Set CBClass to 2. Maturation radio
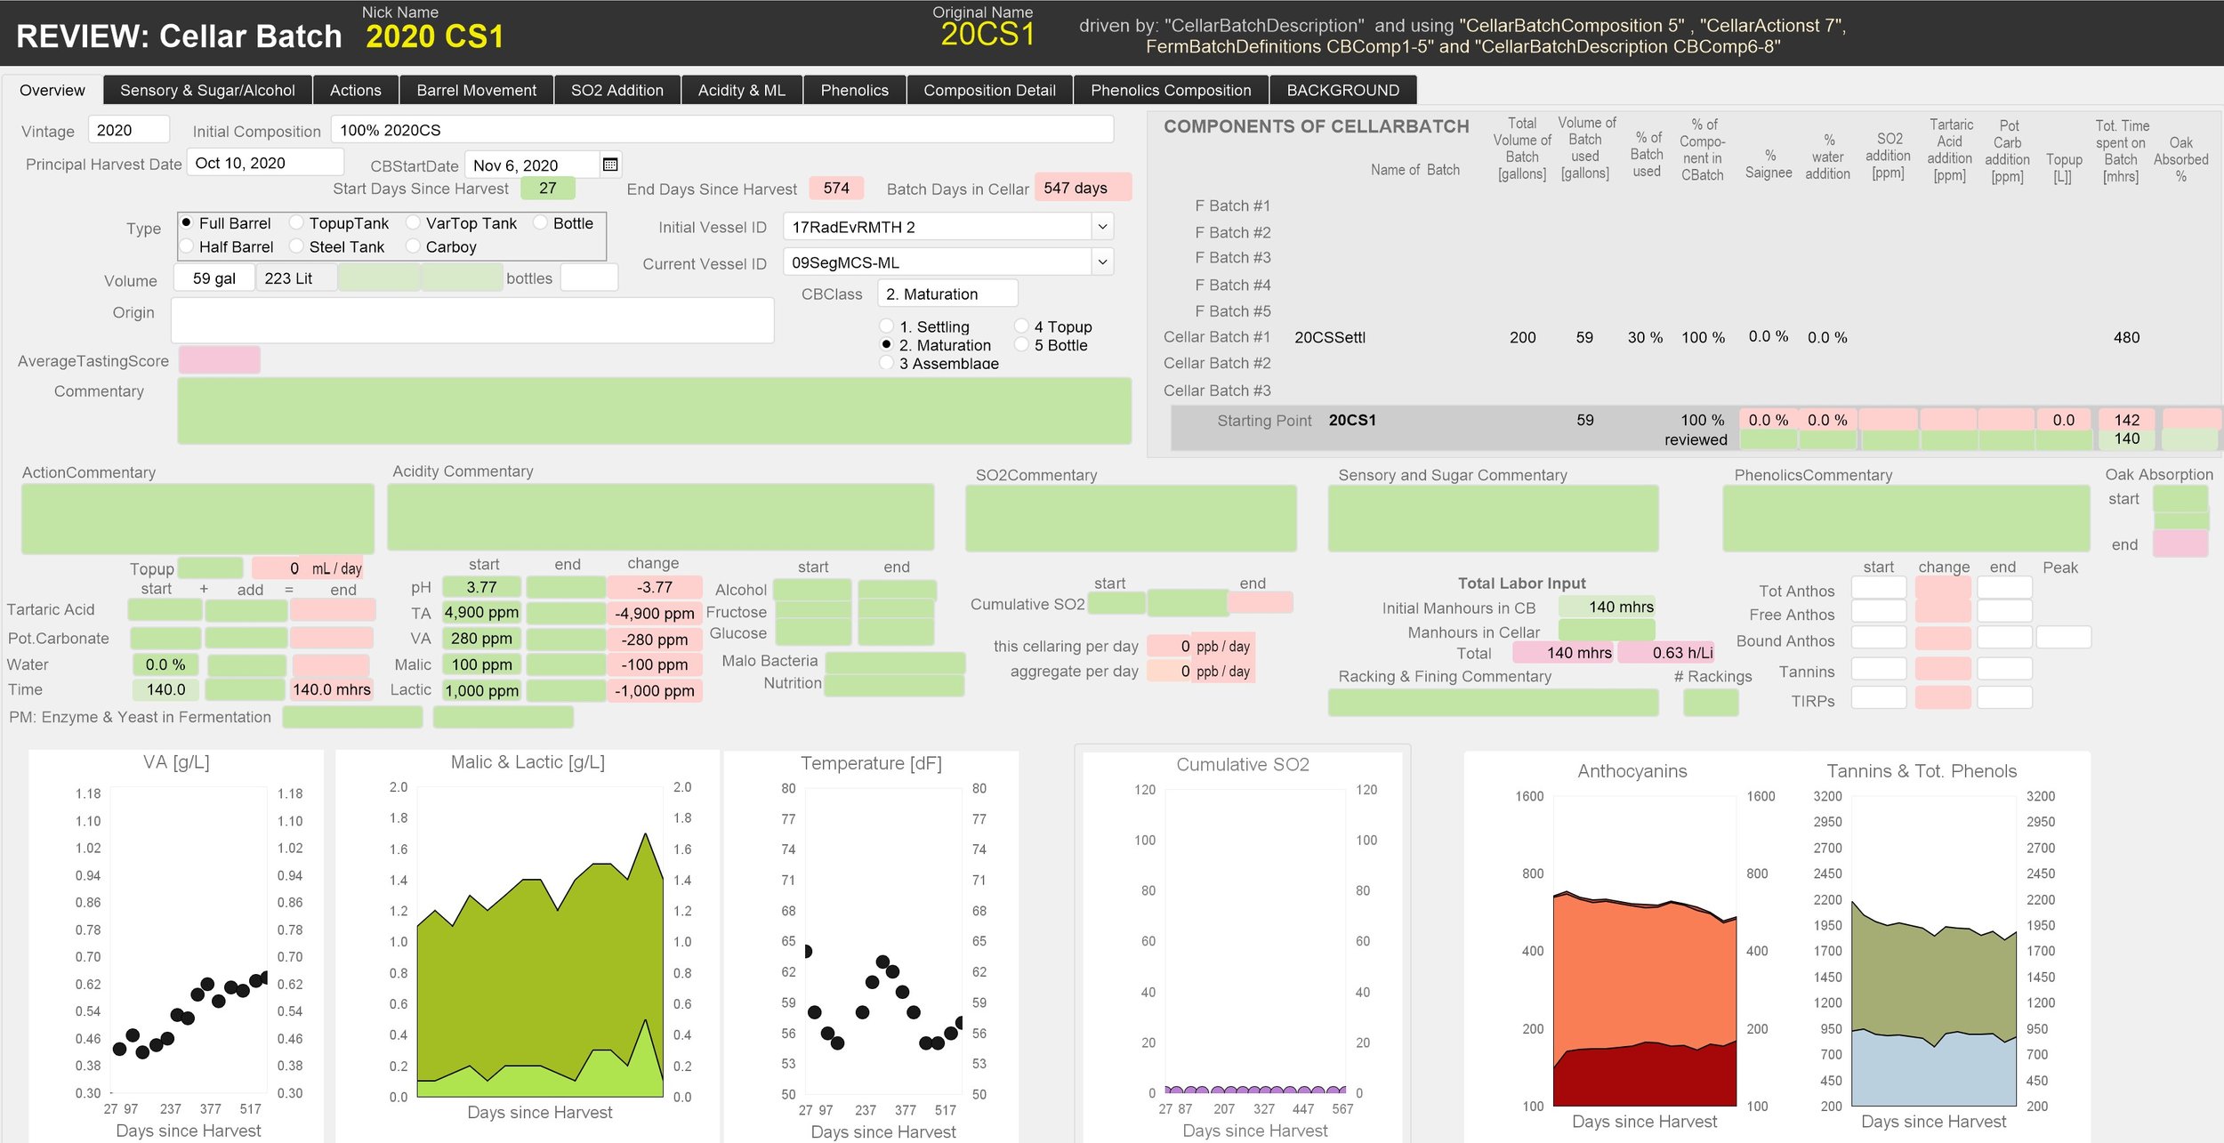This screenshot has width=2224, height=1143. point(886,344)
